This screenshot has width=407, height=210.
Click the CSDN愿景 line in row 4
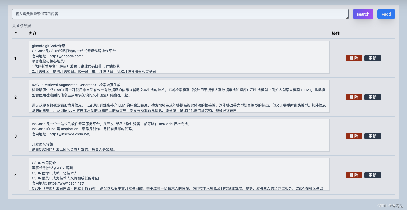point(65,178)
